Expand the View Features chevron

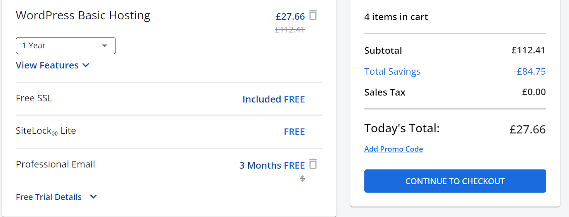tap(86, 65)
